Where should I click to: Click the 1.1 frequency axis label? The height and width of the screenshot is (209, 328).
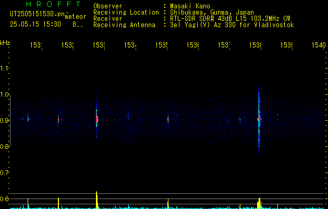pyautogui.click(x=4, y=68)
